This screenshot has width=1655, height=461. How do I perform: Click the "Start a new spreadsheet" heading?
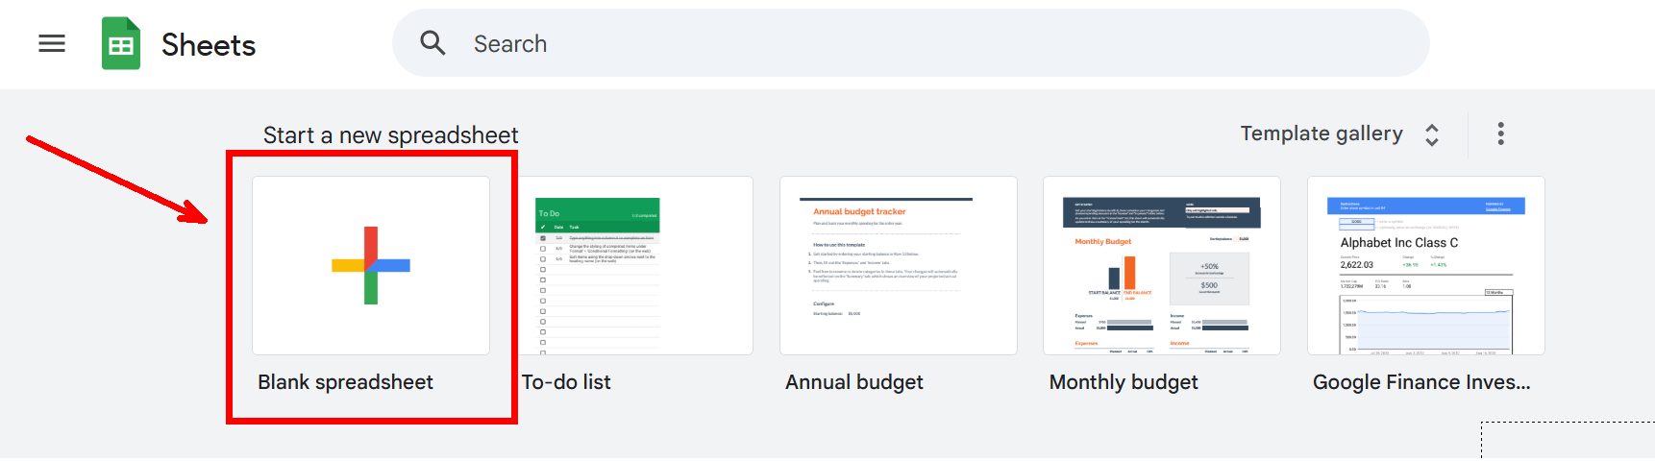click(x=390, y=135)
